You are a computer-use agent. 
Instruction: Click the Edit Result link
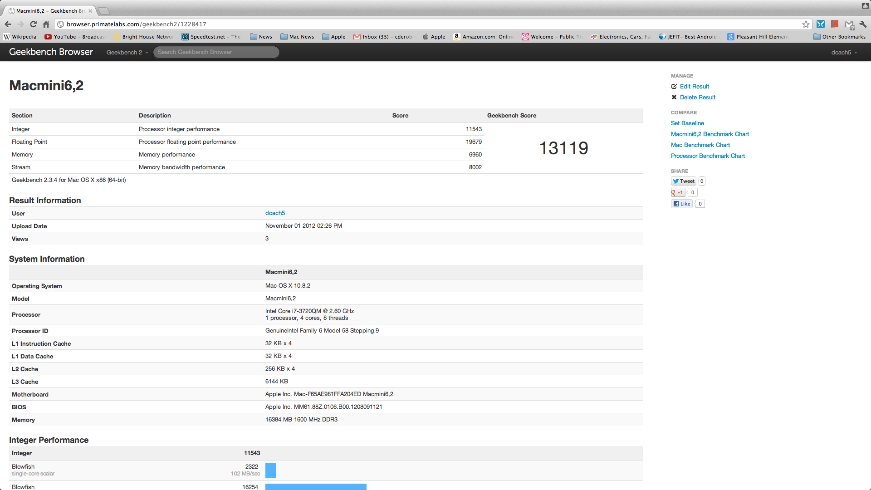pyautogui.click(x=694, y=86)
